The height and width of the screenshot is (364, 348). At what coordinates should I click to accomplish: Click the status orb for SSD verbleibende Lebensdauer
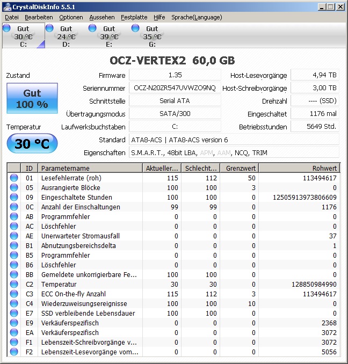[x=14, y=314]
